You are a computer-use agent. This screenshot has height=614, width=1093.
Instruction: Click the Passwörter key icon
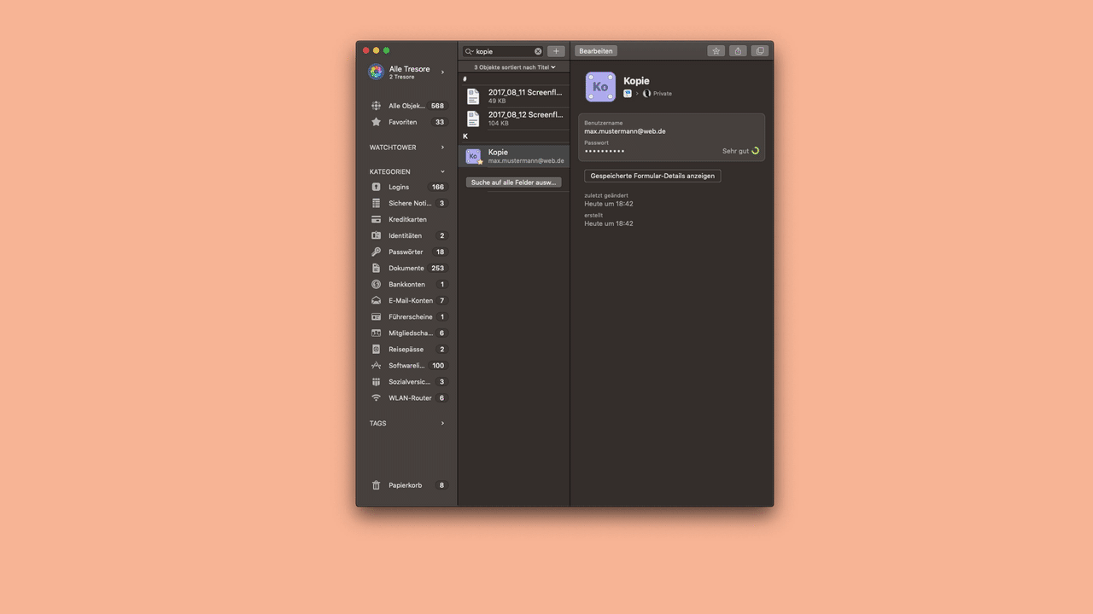(376, 252)
